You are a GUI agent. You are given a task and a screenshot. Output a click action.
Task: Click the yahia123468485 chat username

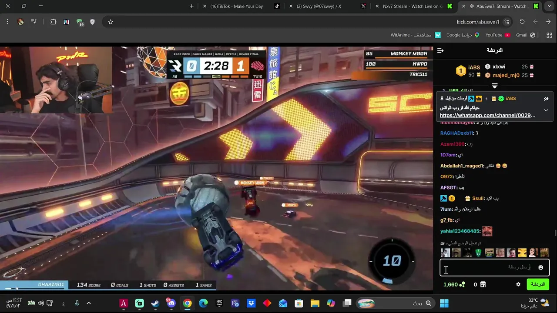(460, 231)
